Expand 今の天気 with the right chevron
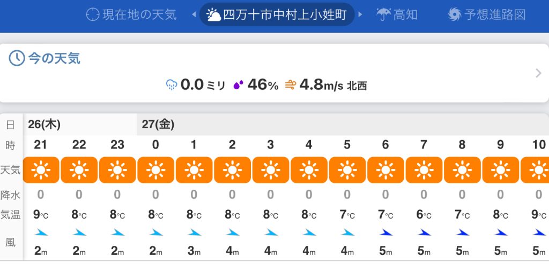The width and height of the screenshot is (549, 264). (x=538, y=73)
